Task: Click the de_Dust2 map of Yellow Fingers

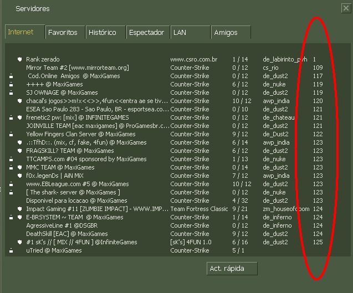Action: (x=275, y=135)
